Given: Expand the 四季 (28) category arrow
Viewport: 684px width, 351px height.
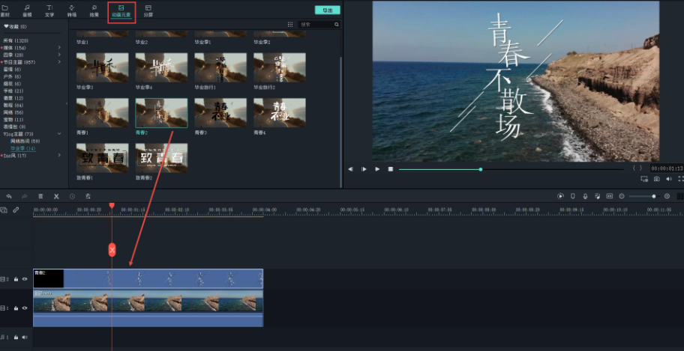Looking at the screenshot, I should (59, 55).
